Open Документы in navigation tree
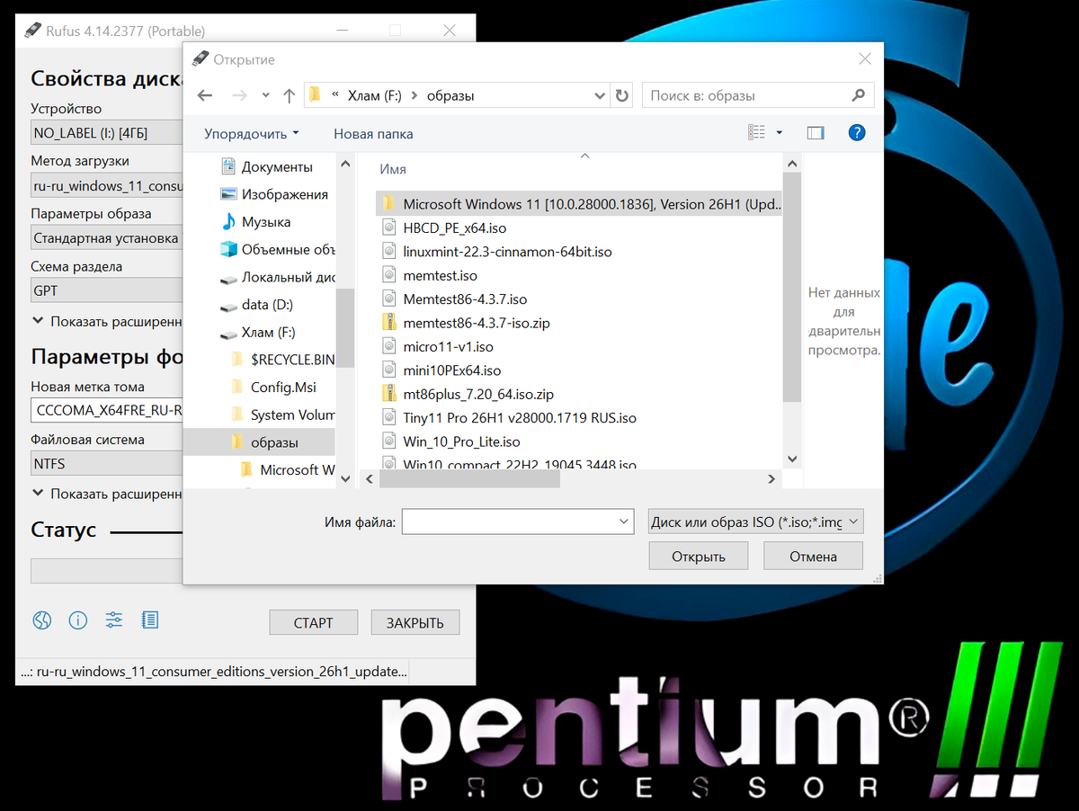 coord(277,167)
